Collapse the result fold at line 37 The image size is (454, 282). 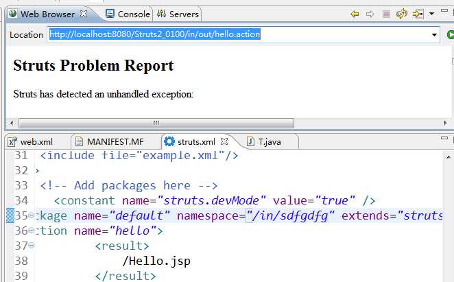(x=32, y=246)
